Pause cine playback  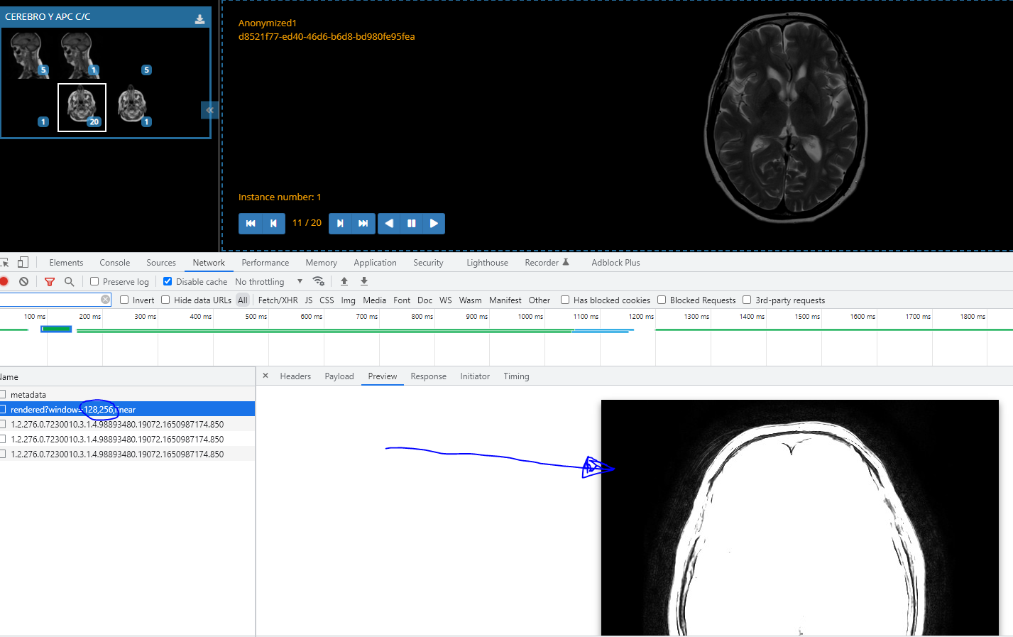(411, 223)
